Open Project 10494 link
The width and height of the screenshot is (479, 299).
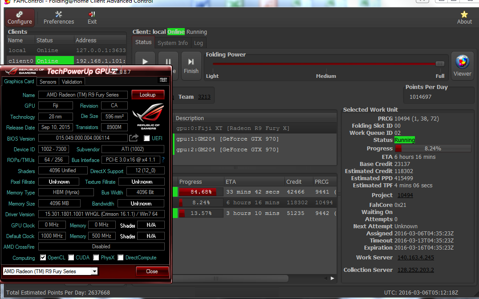[405, 195]
